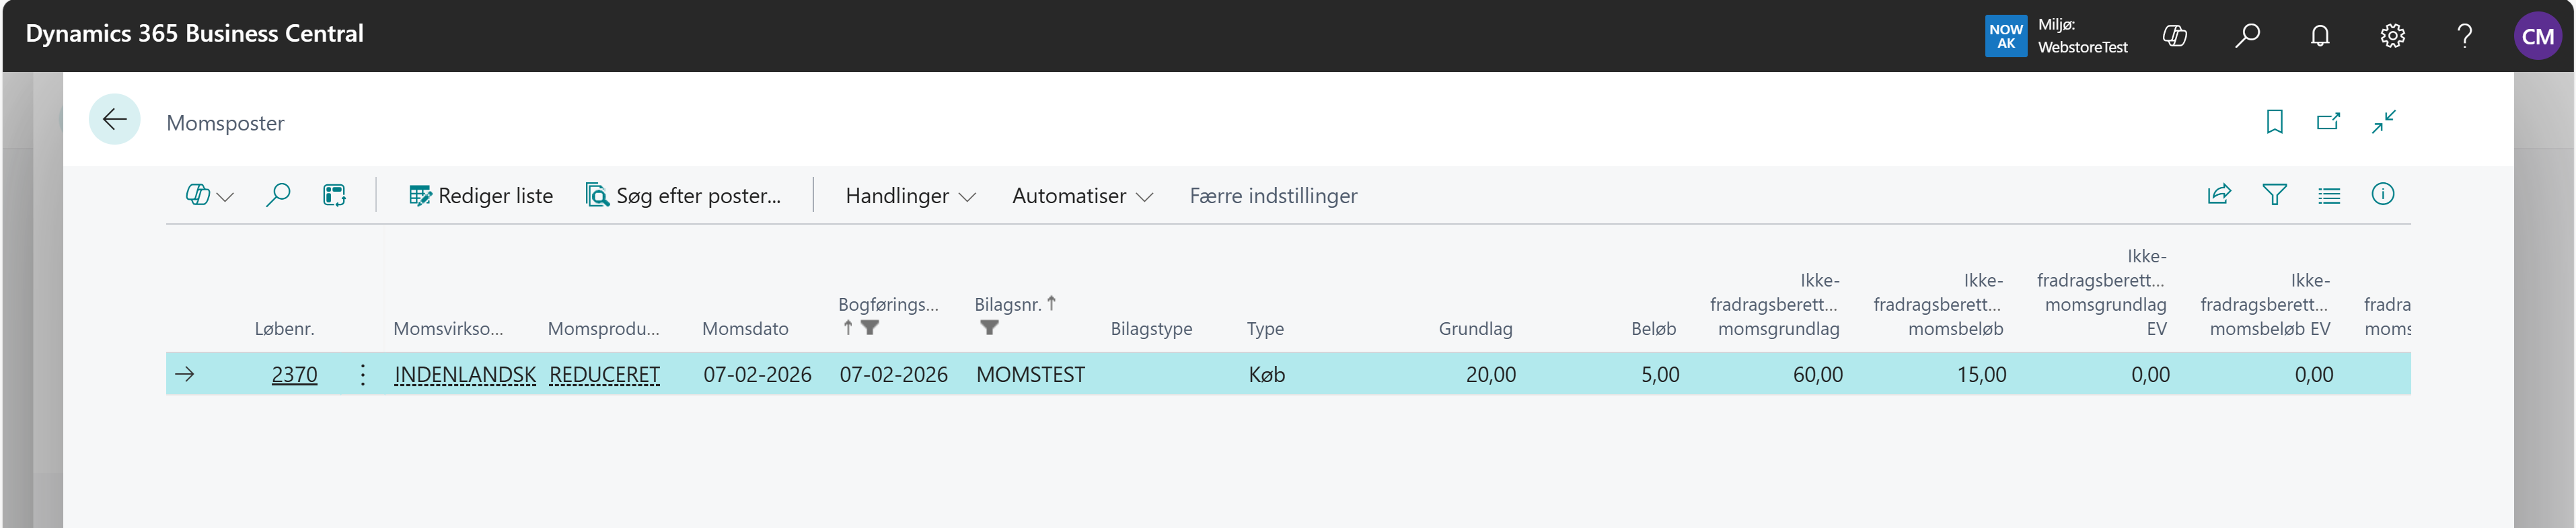Click the Bilagsnr. column header
2576x528 pixels.
(x=1007, y=304)
